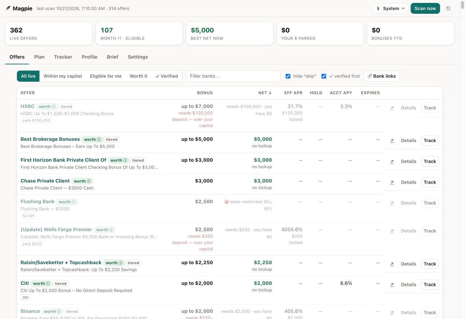Click info icon on First Horizon worth badge
The width and height of the screenshot is (465, 319).
(125, 160)
